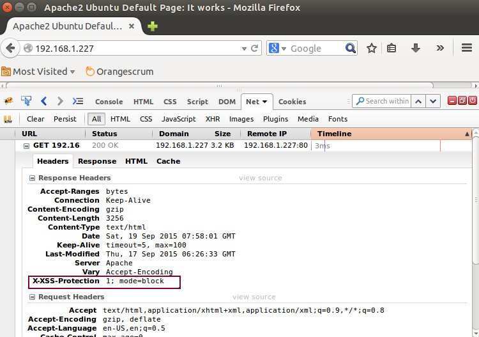Show more toolbar tools chevron
The height and width of the screenshot is (337, 479).
440,48
